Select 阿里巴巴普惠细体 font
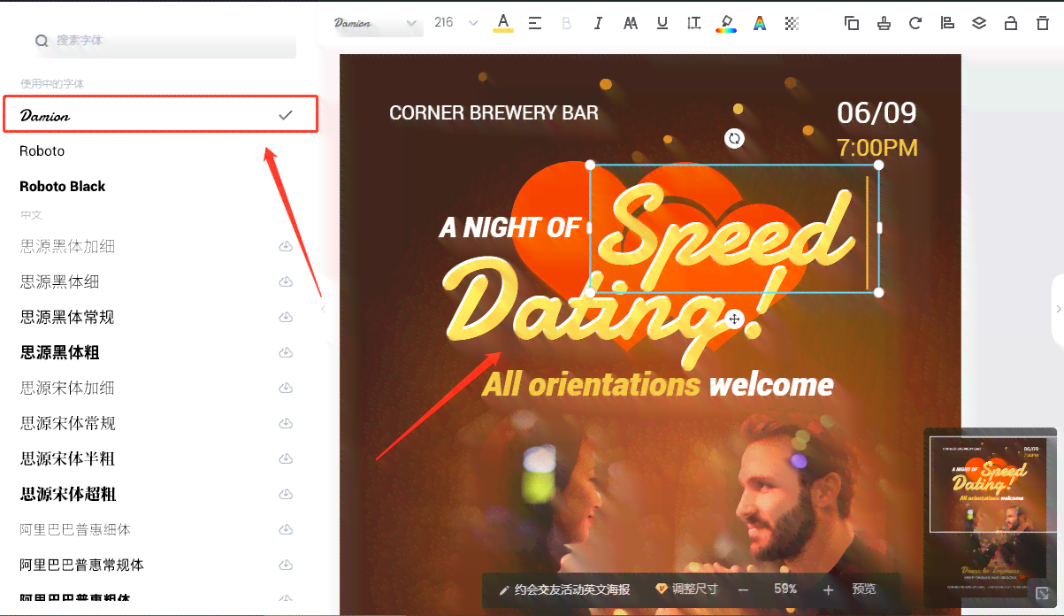 (75, 529)
